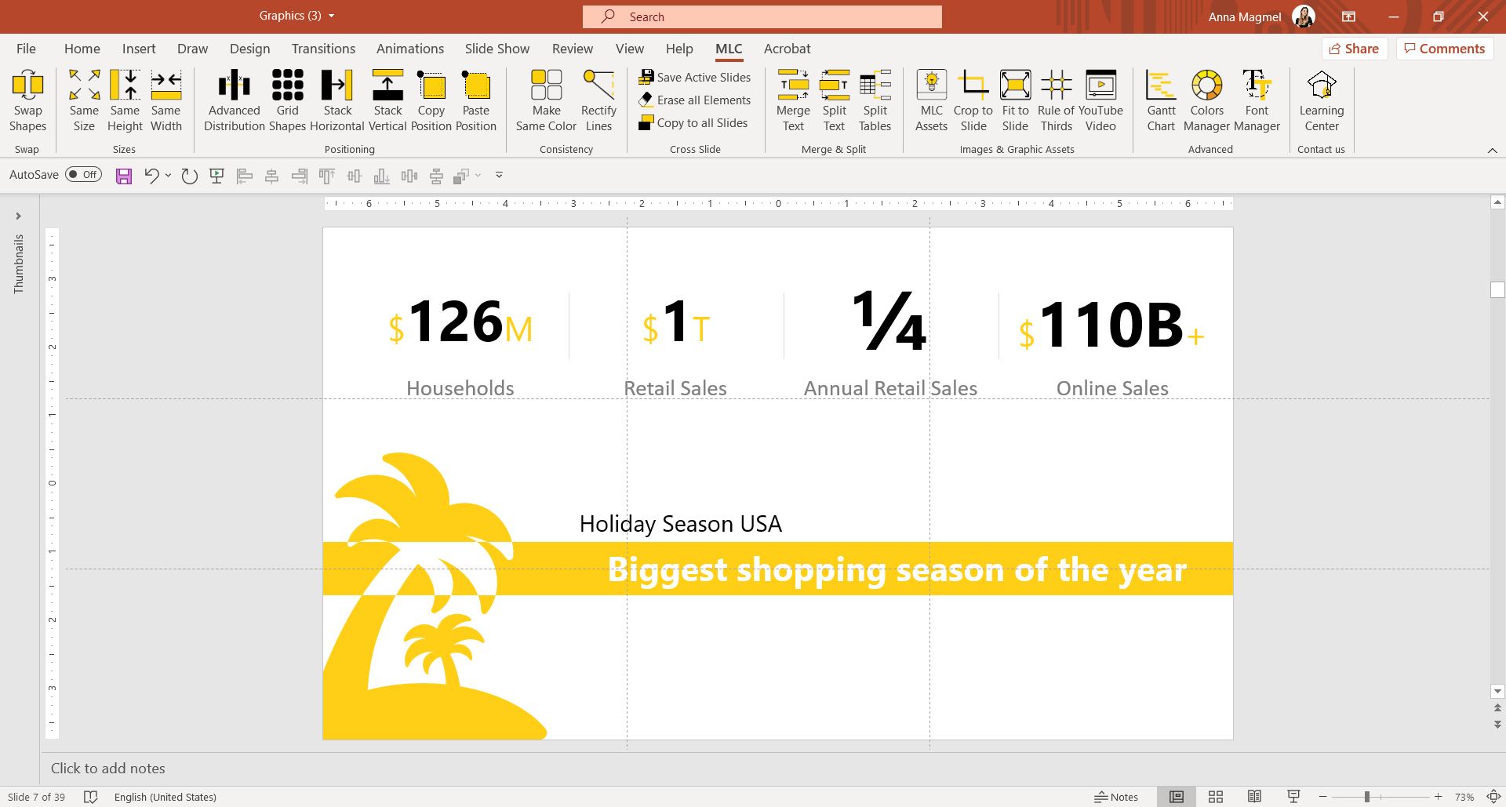
Task: Click the Make Same Color icon
Action: [546, 85]
